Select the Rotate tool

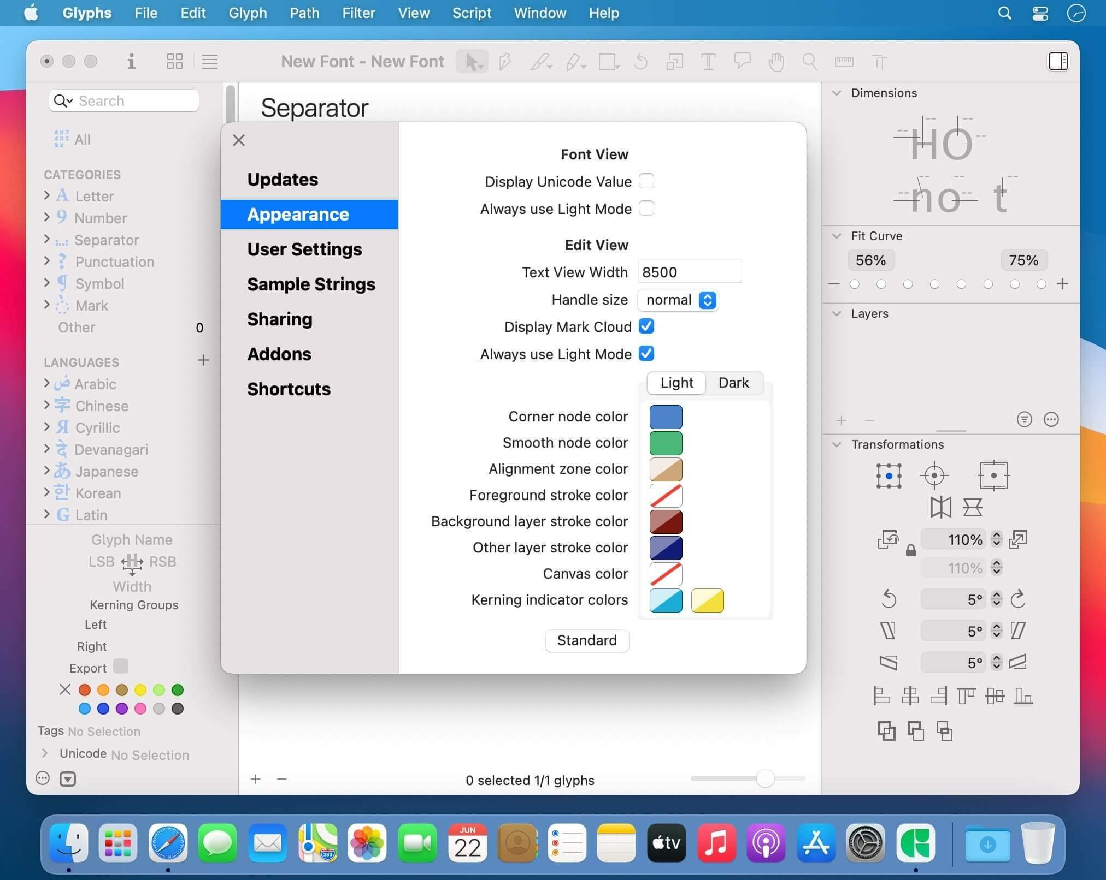tap(641, 62)
